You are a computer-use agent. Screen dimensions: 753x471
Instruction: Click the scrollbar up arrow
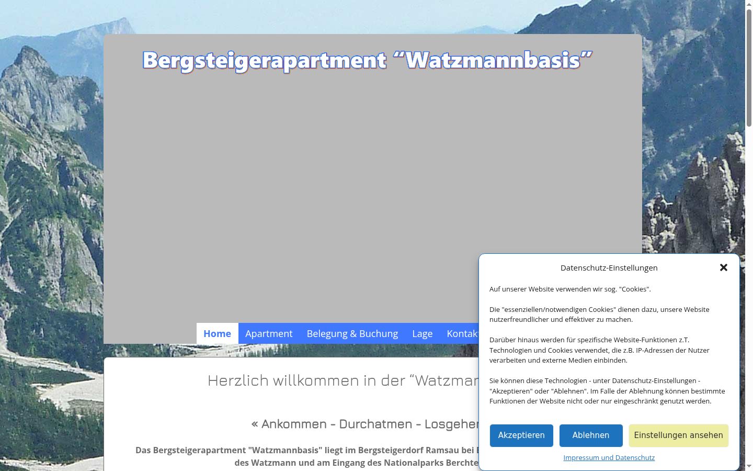[x=749, y=4]
